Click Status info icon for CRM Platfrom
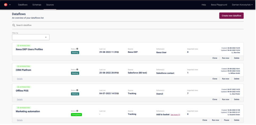Screen dimensions: 256x125 point(77,69)
